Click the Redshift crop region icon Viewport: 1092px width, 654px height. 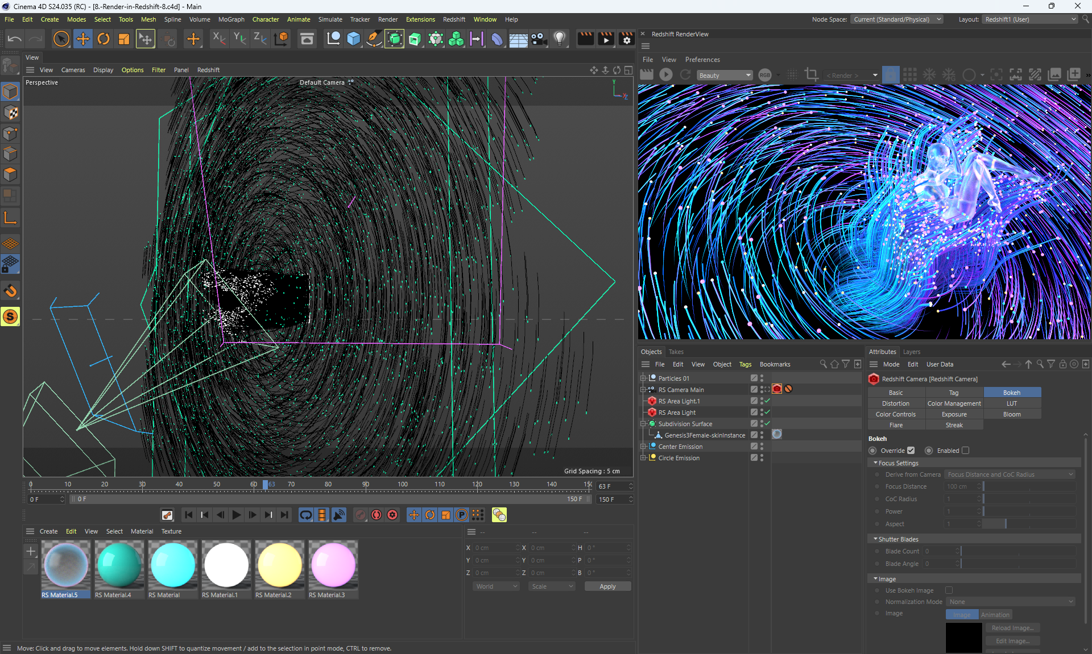(812, 75)
